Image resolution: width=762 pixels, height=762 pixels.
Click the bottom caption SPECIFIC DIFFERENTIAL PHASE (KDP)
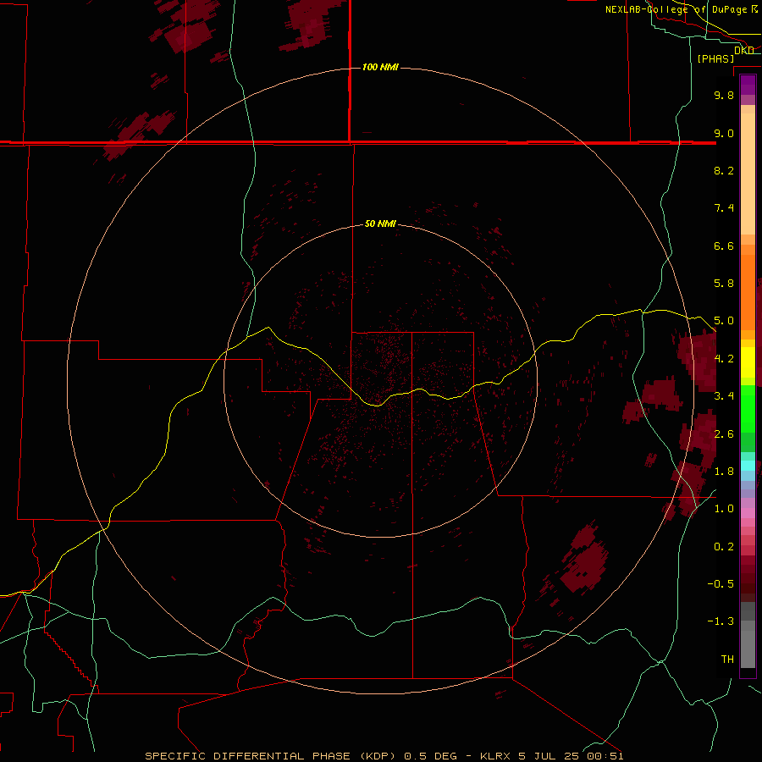pyautogui.click(x=271, y=756)
